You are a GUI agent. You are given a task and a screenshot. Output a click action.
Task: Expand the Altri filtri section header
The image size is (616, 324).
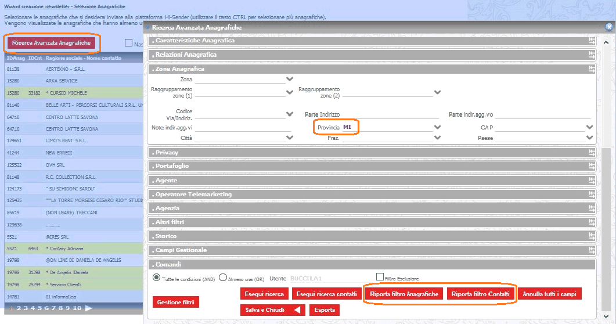pos(372,222)
